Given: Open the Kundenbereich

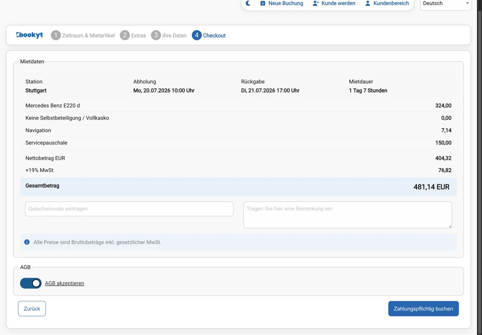Looking at the screenshot, I should tap(387, 3).
